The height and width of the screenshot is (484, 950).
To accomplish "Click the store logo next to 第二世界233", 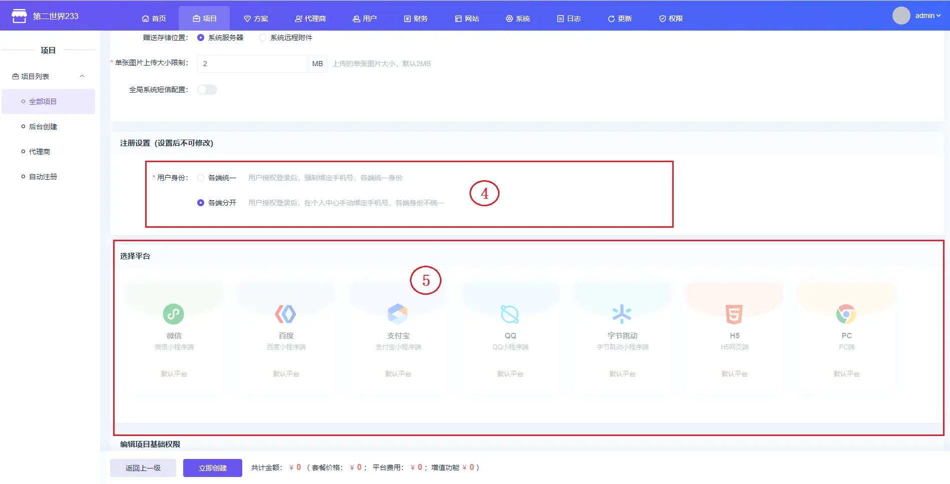I will [x=19, y=16].
